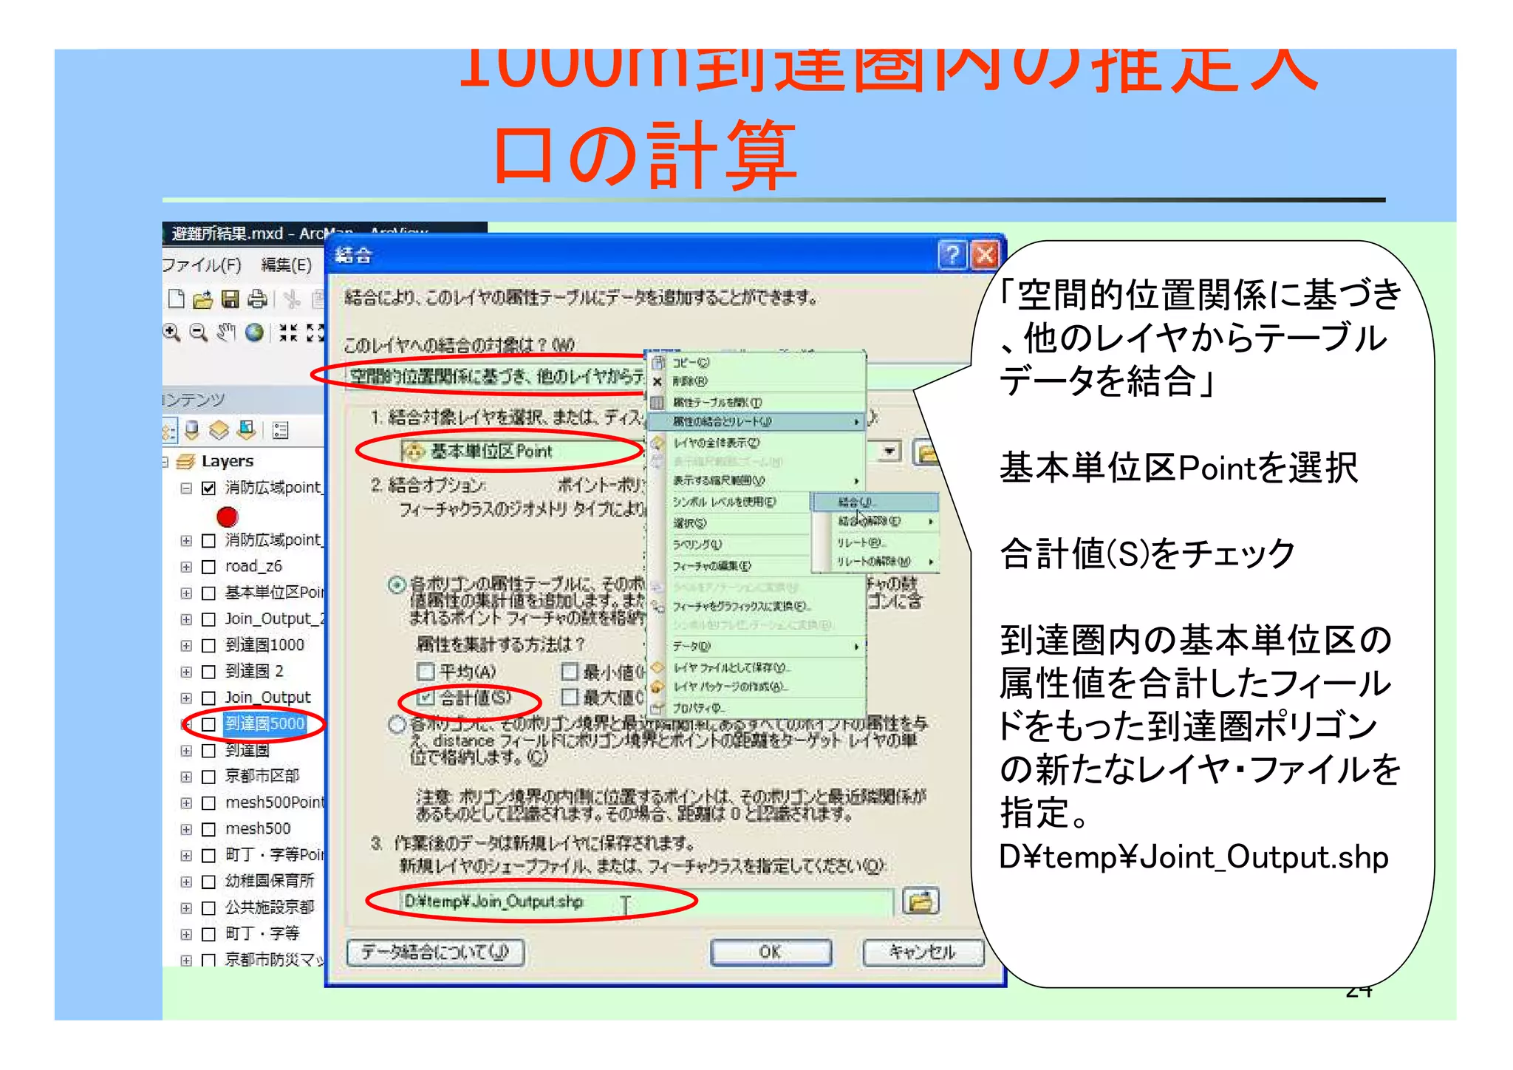Click the データ結合について button
1513x1070 pixels.
point(435,952)
